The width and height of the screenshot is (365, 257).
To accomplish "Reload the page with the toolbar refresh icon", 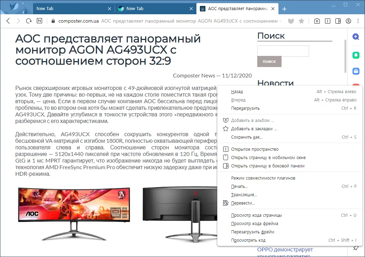I will tap(29, 21).
